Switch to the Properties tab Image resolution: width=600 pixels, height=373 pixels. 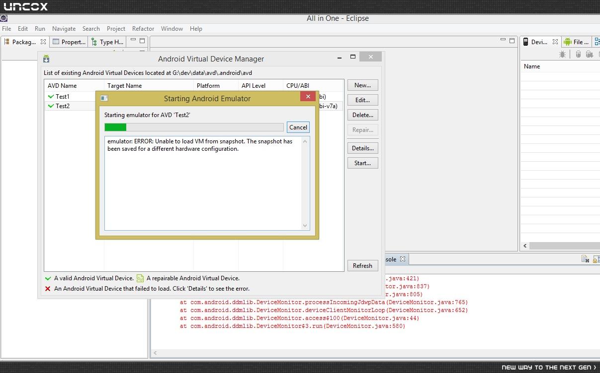pyautogui.click(x=70, y=42)
